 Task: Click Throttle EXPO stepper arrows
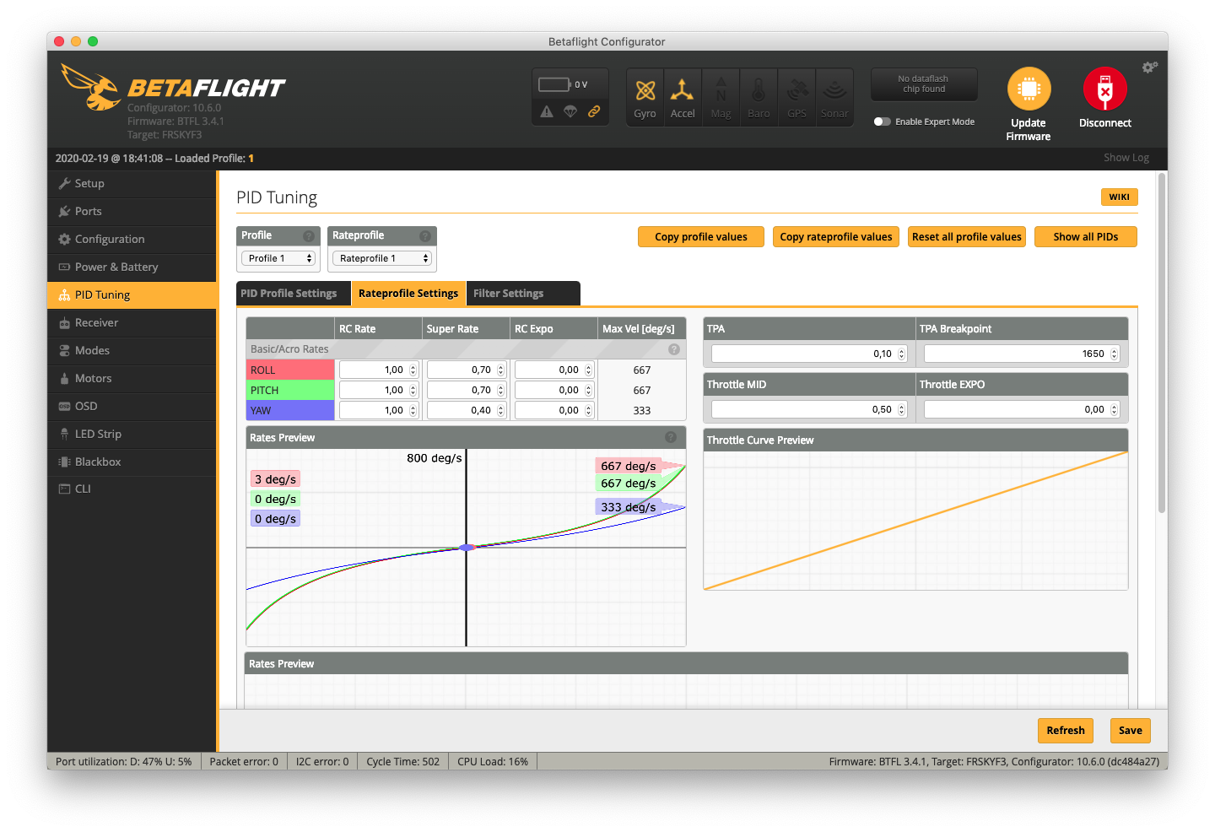pyautogui.click(x=1114, y=409)
